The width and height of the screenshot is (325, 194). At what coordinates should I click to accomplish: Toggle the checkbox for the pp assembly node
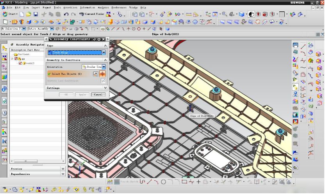(x=16, y=59)
